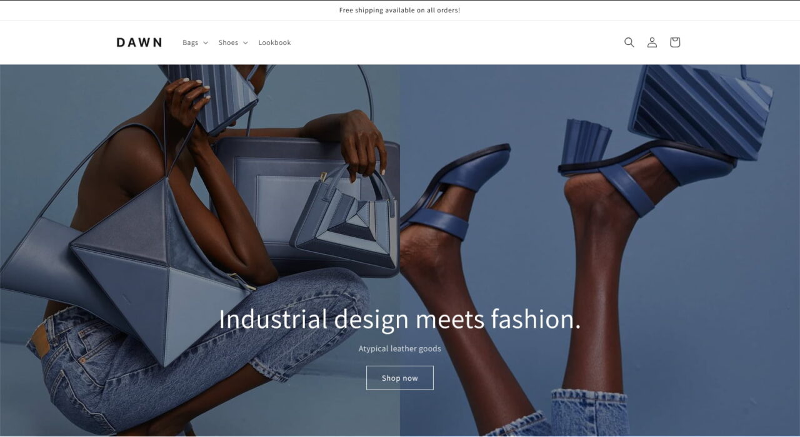Click the 'Atypical leather goods' subtitle
This screenshot has width=800, height=437.
(400, 348)
